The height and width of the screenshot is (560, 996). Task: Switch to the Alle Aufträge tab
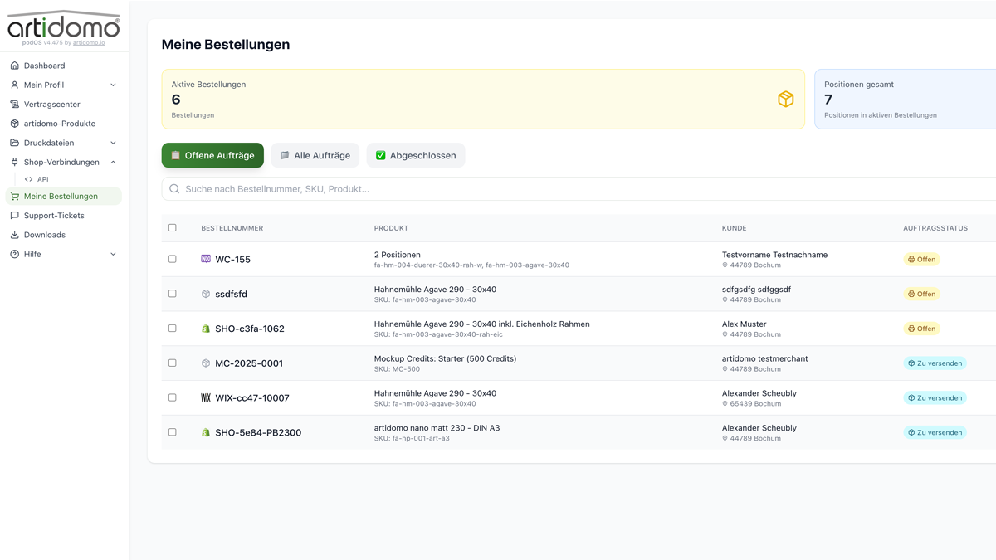tap(315, 155)
